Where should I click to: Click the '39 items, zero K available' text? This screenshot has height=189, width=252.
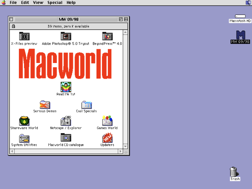click(68, 26)
